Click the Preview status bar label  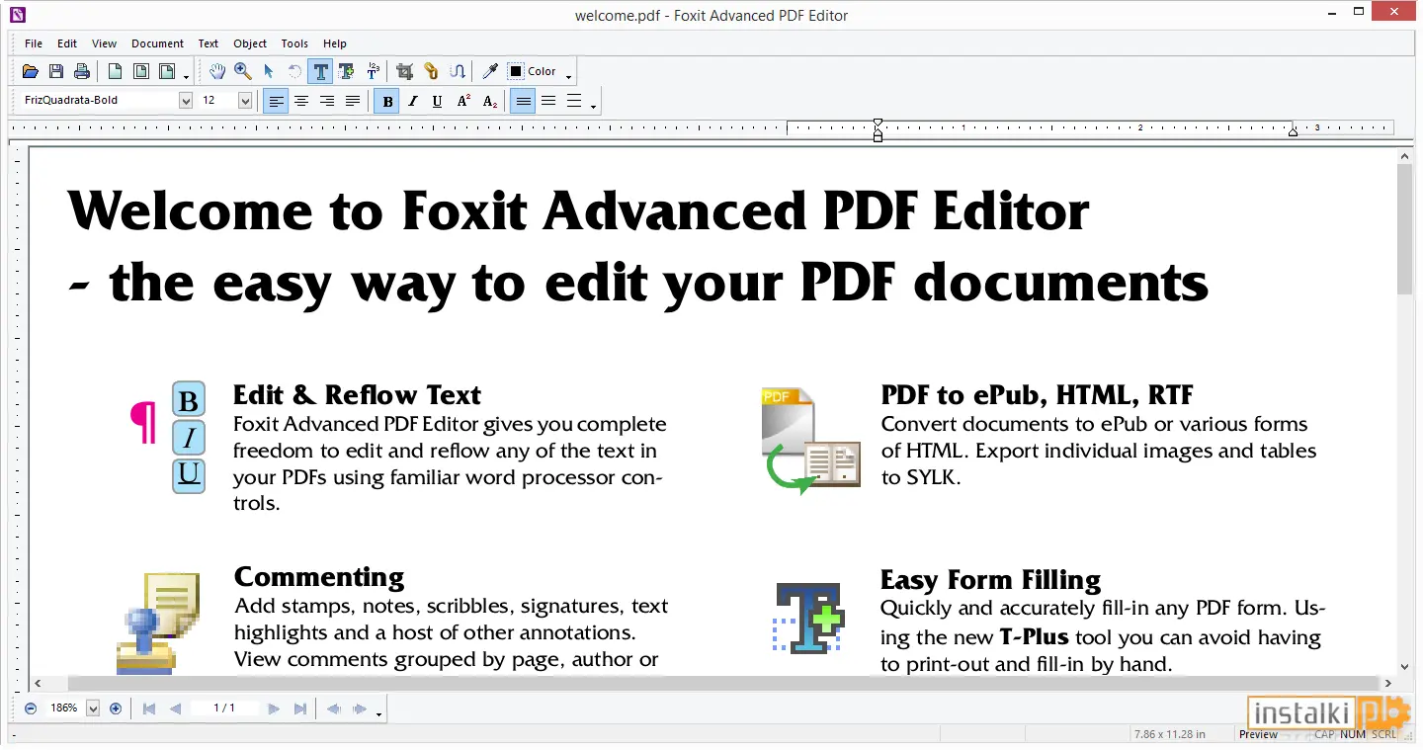click(1258, 734)
